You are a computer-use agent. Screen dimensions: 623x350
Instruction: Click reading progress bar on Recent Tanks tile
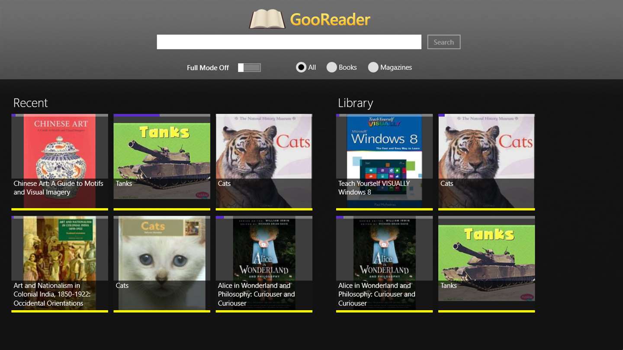pos(162,115)
